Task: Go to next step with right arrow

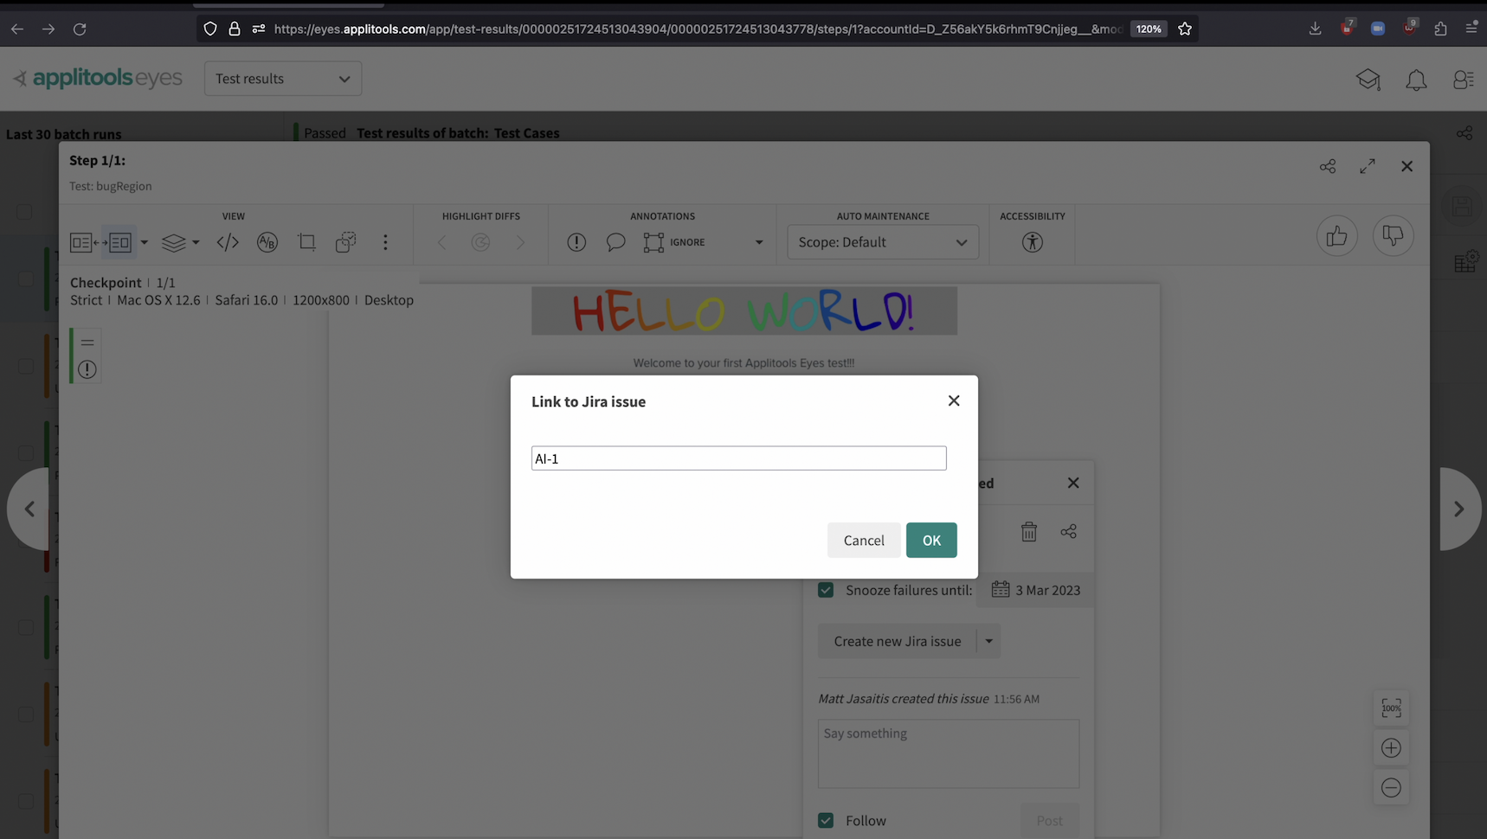Action: click(x=1459, y=509)
